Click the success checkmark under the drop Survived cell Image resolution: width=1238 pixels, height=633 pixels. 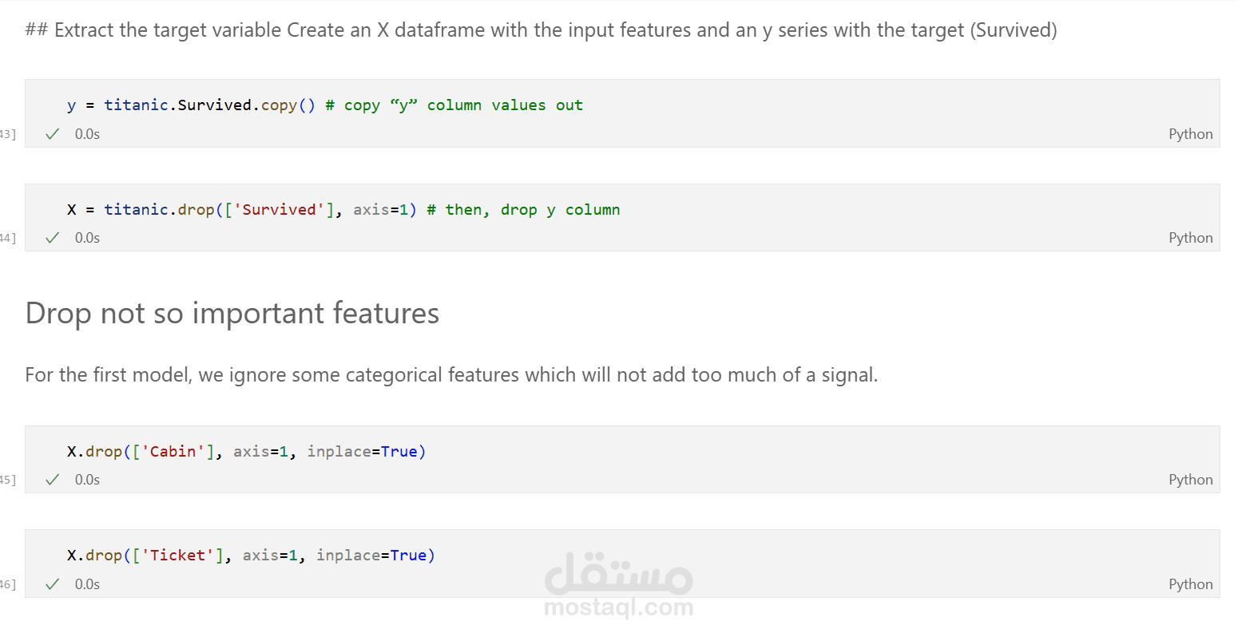pos(53,238)
